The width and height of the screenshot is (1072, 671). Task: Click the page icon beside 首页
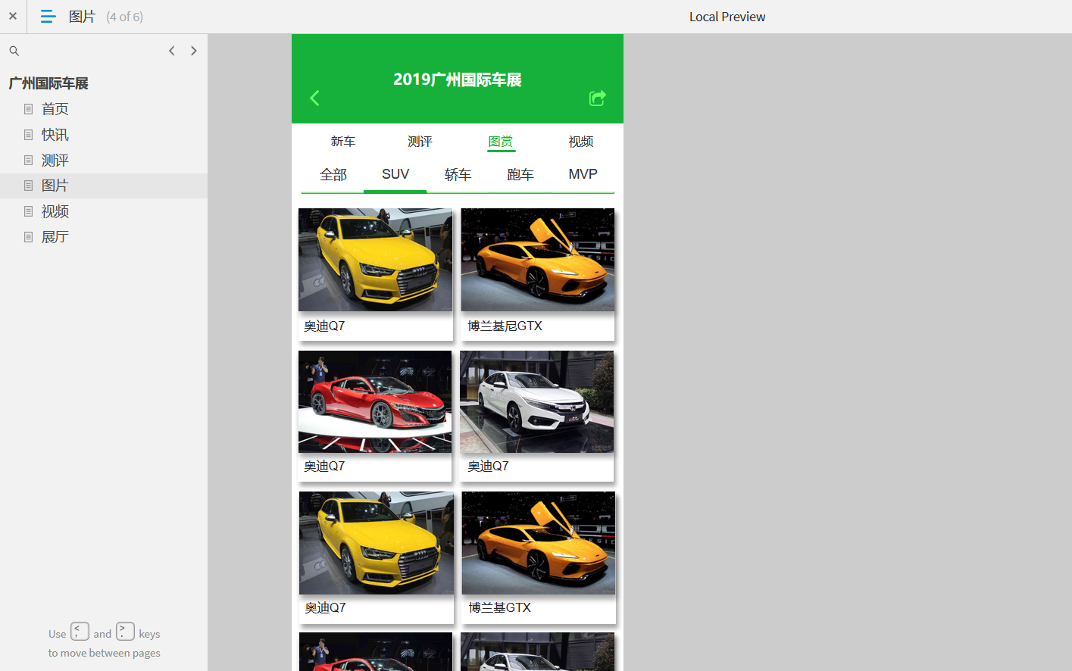28,109
